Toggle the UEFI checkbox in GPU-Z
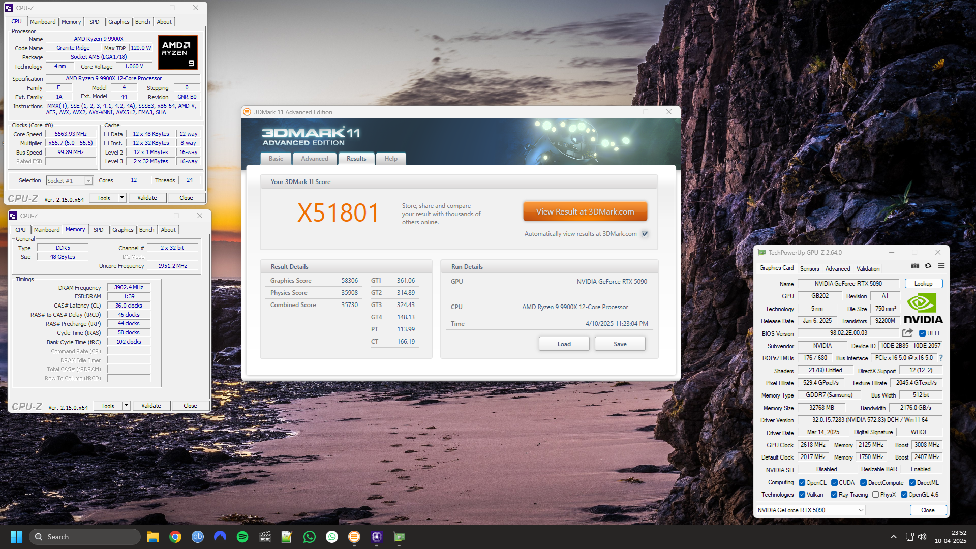976x549 pixels. click(x=922, y=333)
